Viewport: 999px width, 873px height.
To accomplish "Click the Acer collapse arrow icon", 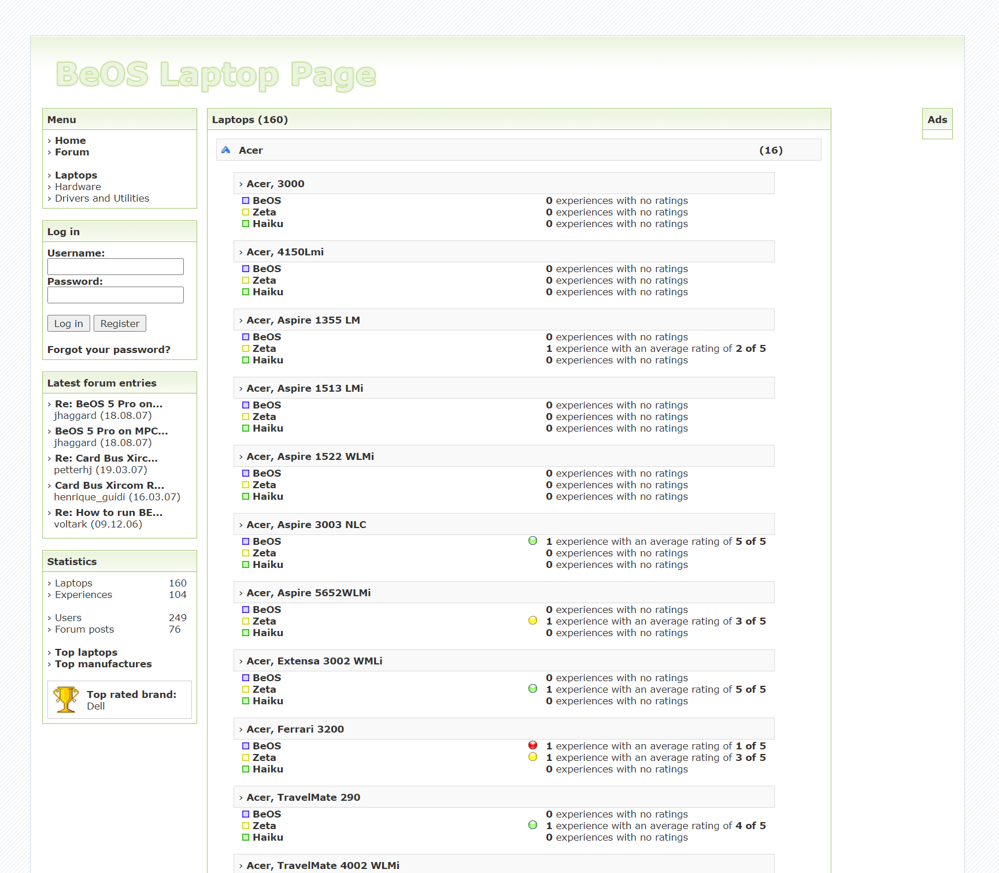I will click(x=225, y=150).
